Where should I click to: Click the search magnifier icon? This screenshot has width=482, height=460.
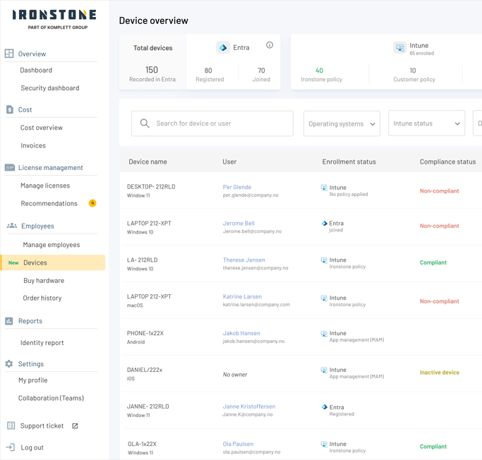click(145, 123)
